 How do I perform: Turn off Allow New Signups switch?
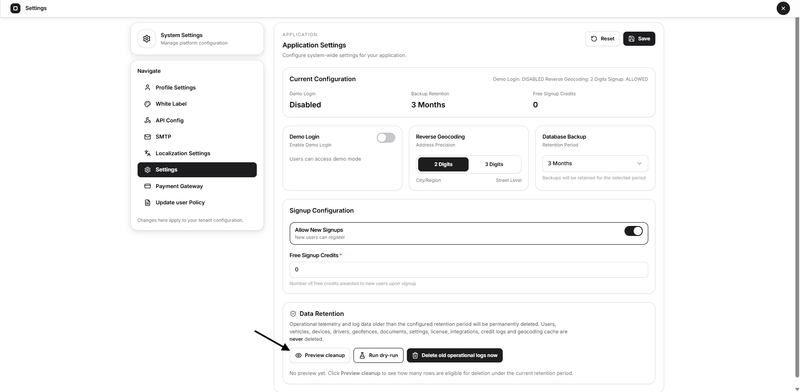[x=633, y=231]
